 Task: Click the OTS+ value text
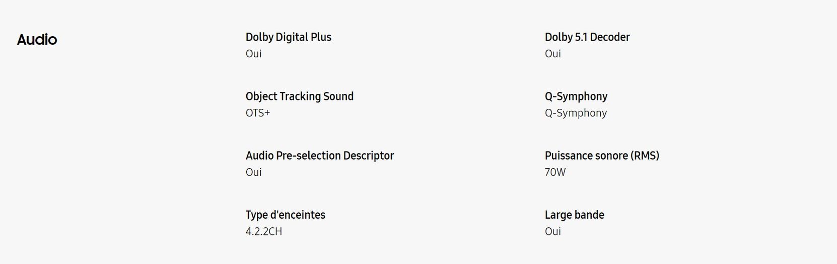[258, 113]
